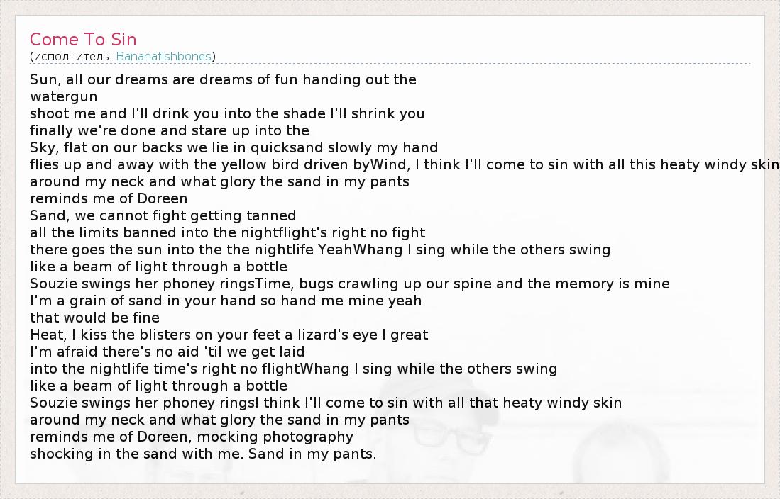
Task: Click the line "finally we're done and stare"
Action: click(170, 130)
